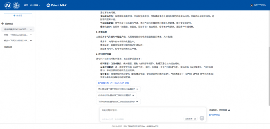Click the thumbs-up icon beside the slogan
This screenshot has width=270, height=129.
(x=229, y=110)
